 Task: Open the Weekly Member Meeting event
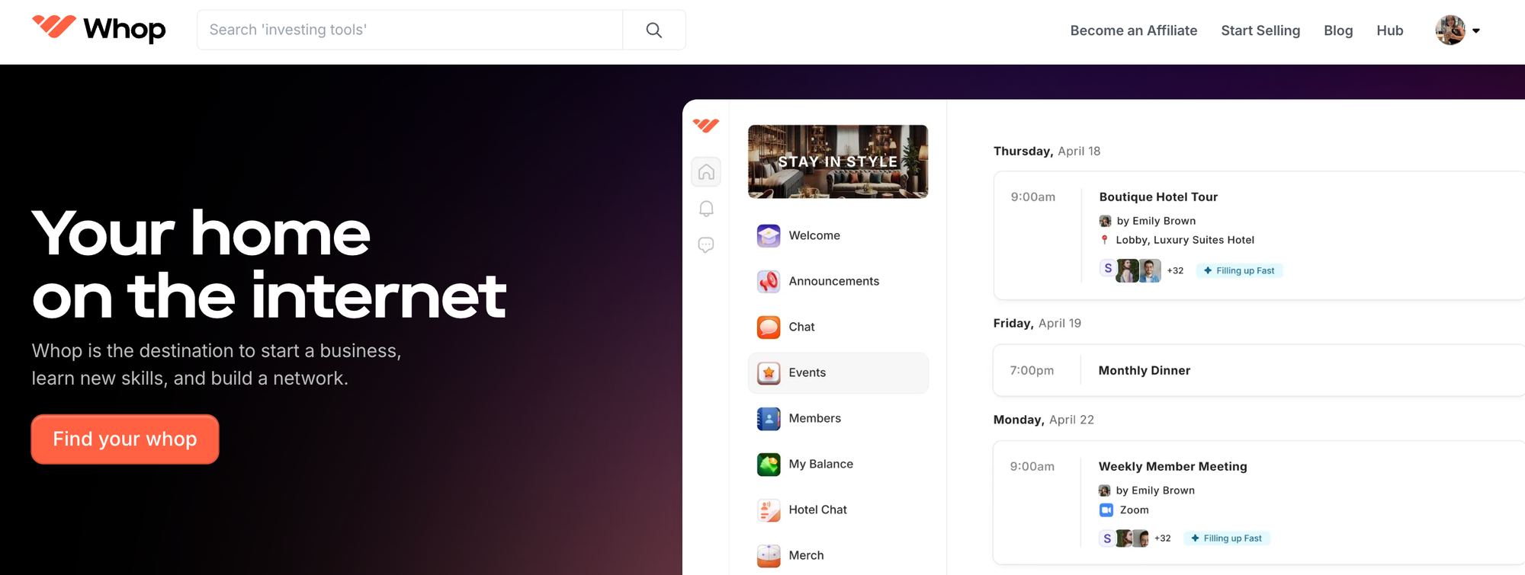point(1259,503)
